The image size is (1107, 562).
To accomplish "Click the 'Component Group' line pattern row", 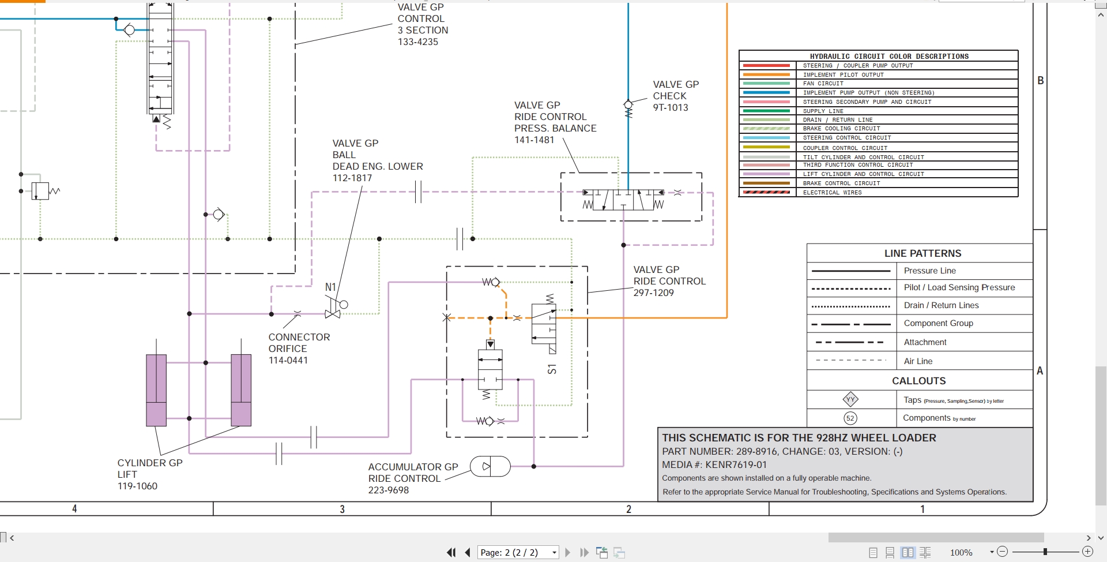I will pyautogui.click(x=920, y=323).
